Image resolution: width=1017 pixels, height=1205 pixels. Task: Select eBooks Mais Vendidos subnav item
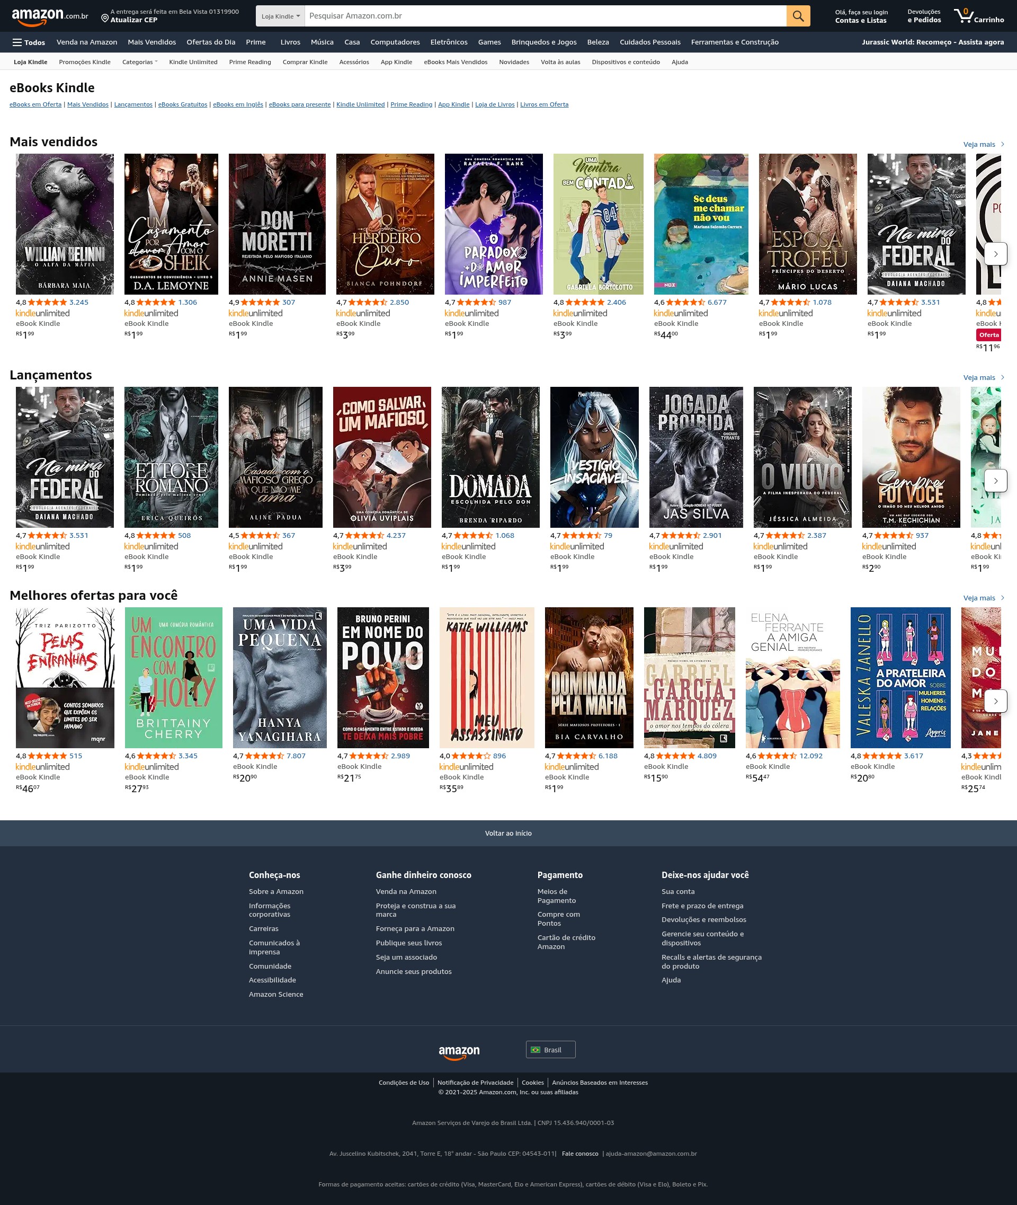coord(456,63)
